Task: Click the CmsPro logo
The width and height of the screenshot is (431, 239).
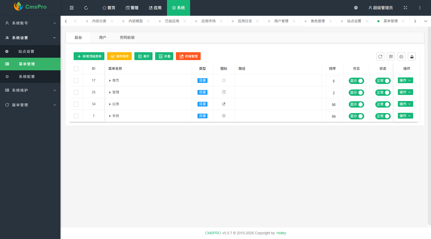Action: click(x=30, y=7)
